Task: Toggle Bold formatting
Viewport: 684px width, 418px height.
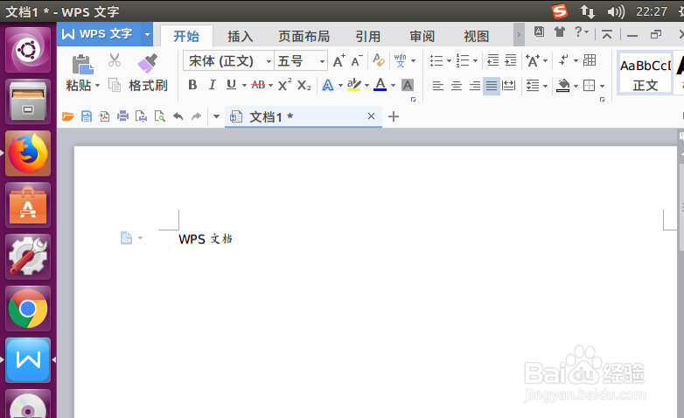Action: (192, 85)
